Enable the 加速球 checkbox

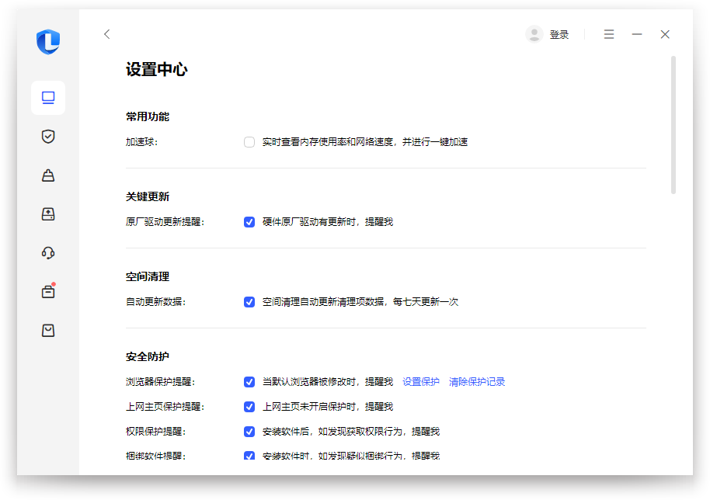tap(249, 142)
